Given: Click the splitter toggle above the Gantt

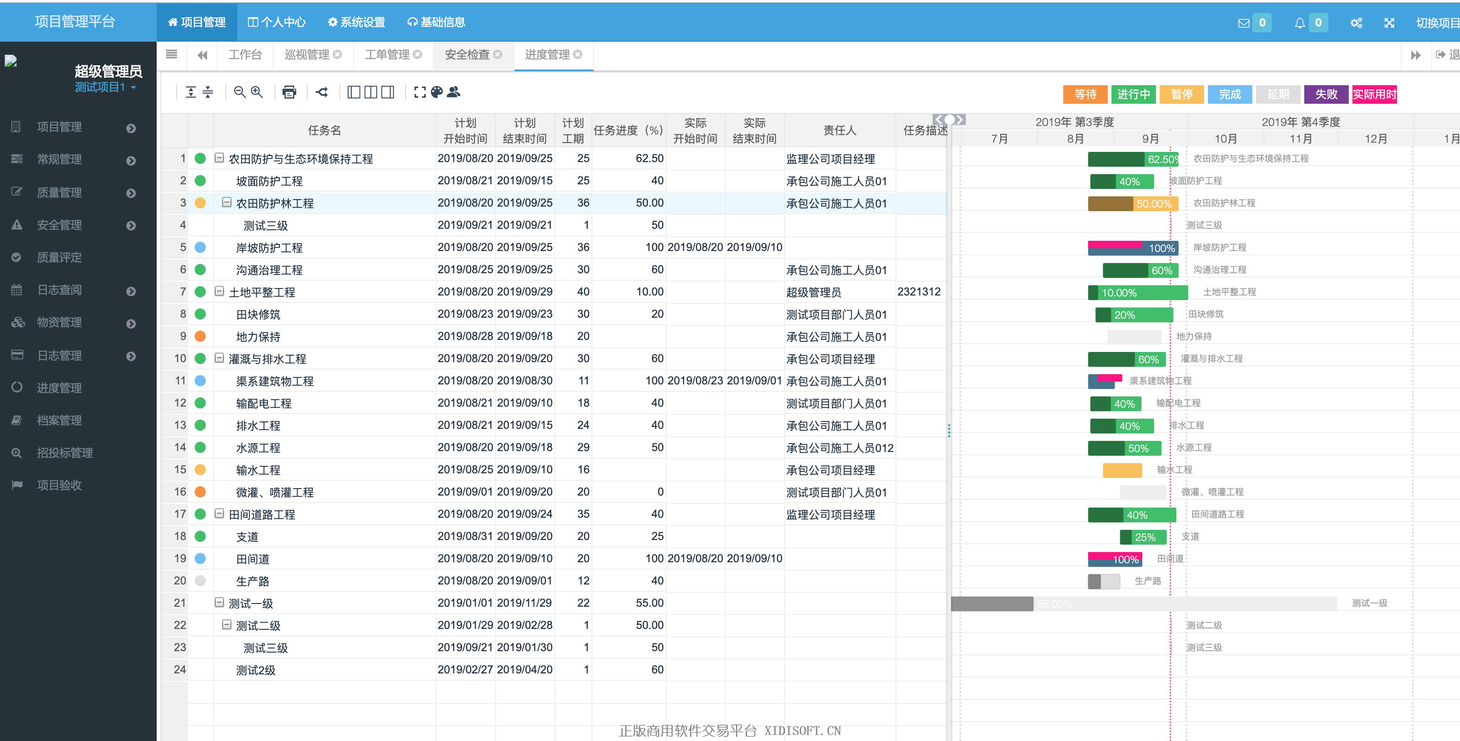Looking at the screenshot, I should pos(949,119).
